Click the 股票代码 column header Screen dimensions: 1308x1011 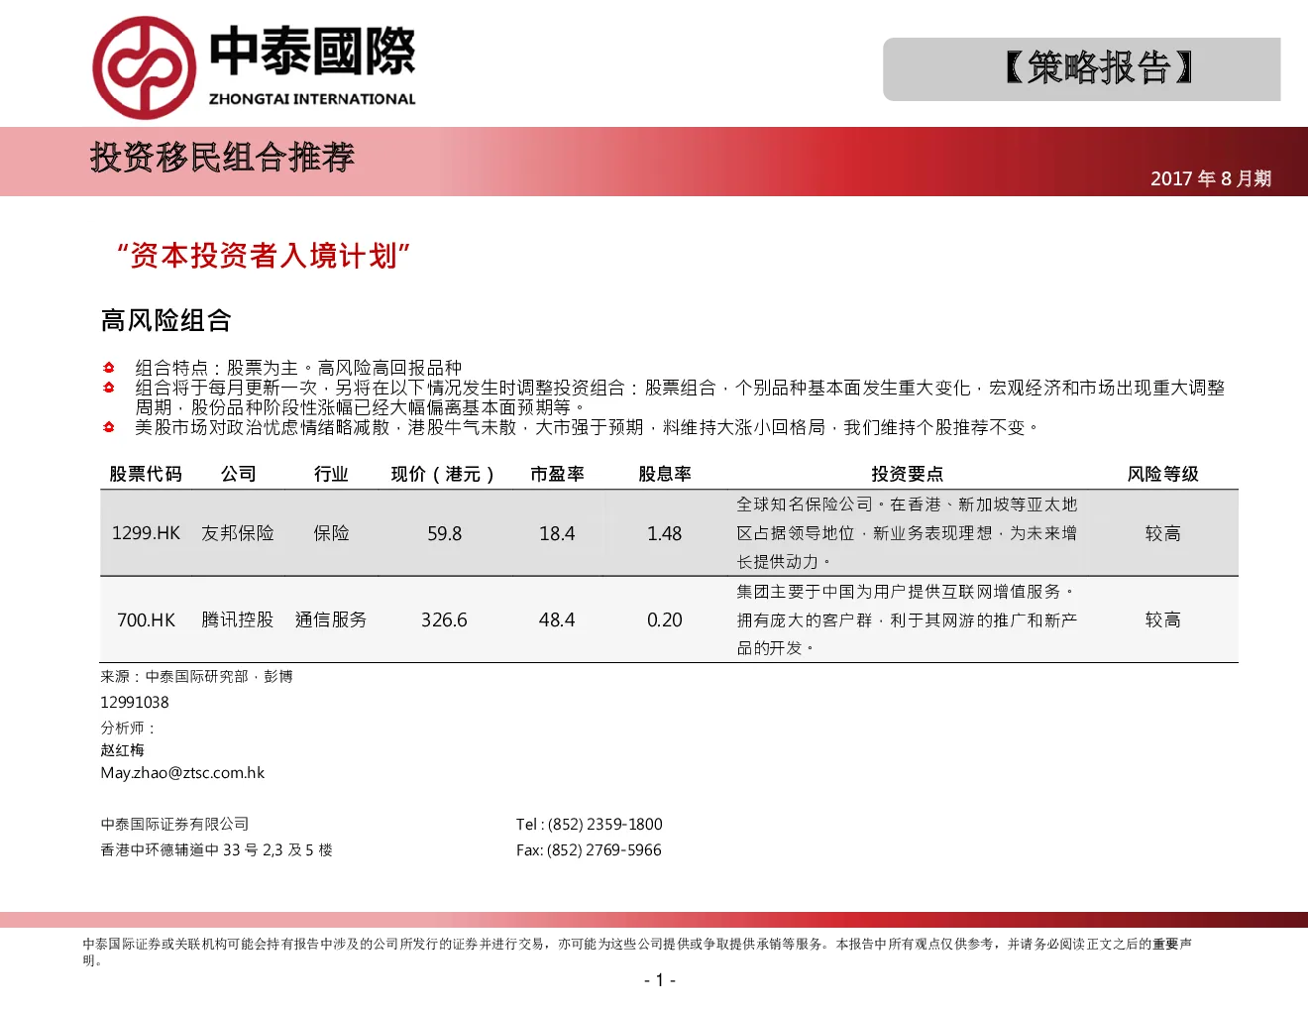click(146, 474)
